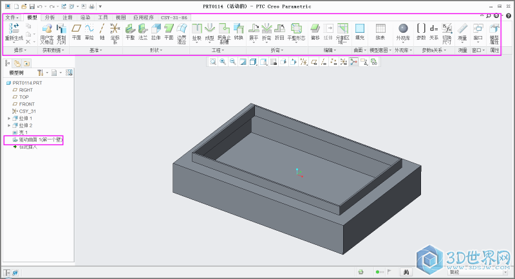The image size is (515, 279).
Task: Click the 平面 icon in 形状 group
Action: click(169, 29)
